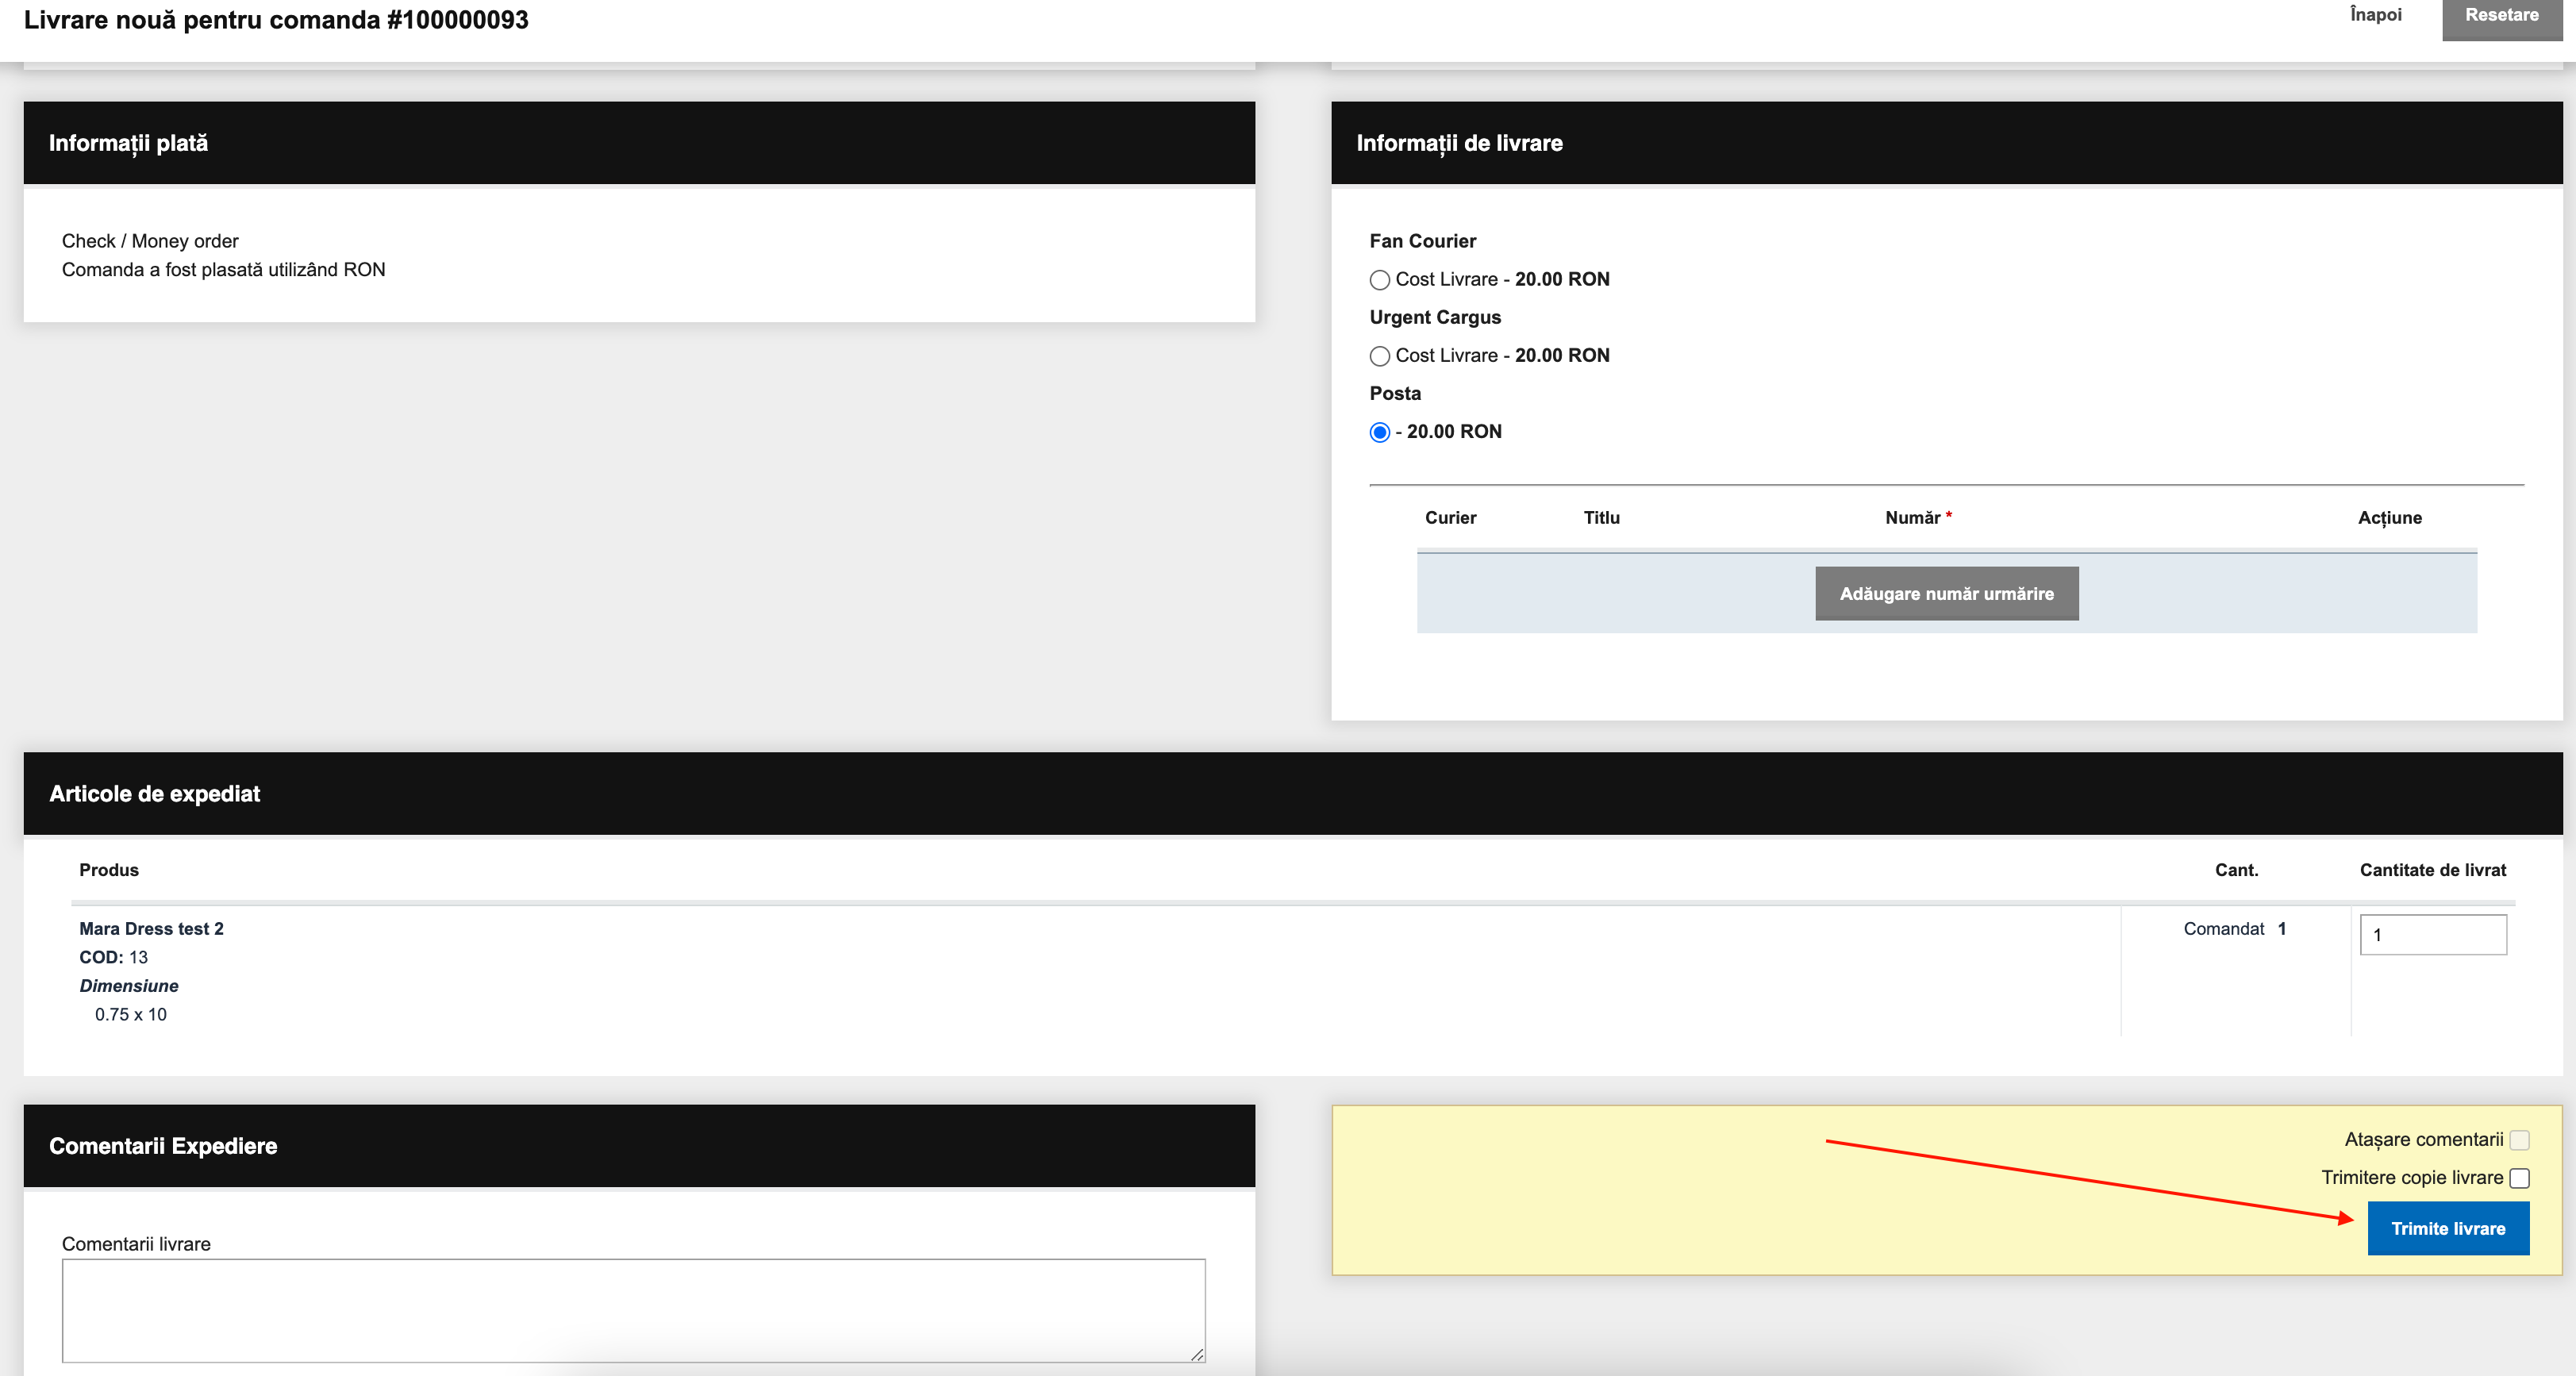Focus the Cantitate de livrat quantity field
The width and height of the screenshot is (2576, 1376).
2432,934
